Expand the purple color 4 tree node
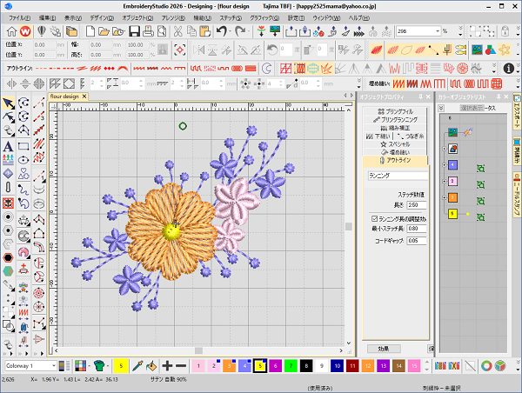 (x=445, y=165)
